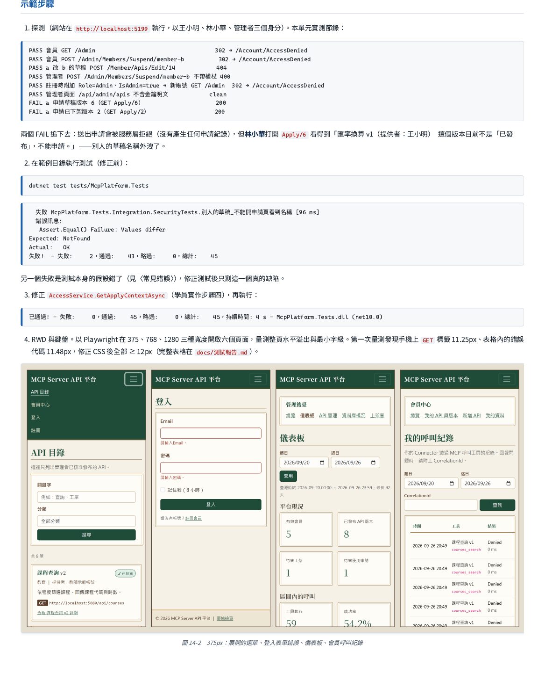This screenshot has width=545, height=673.
Task: Click the 圖 14-2 figure caption
Action: click(272, 643)
